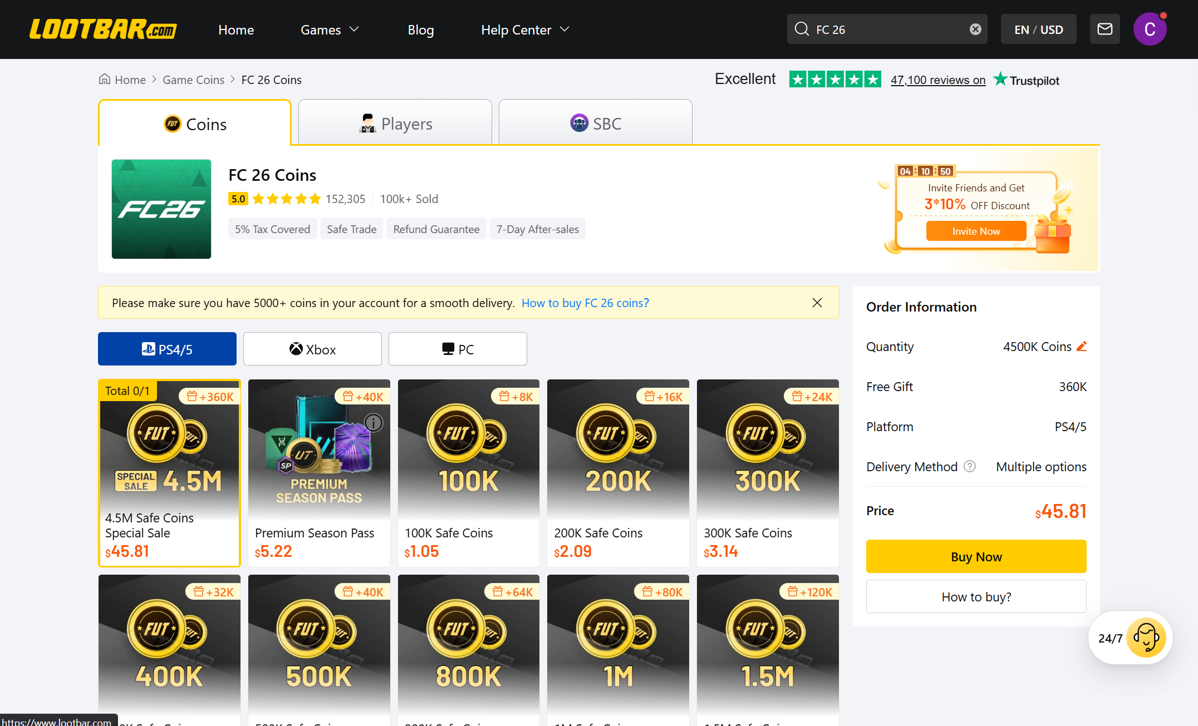The image size is (1198, 726).
Task: Select the 1M coins card
Action: [x=618, y=650]
